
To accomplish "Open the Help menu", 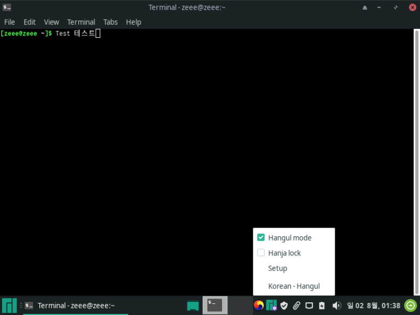I will 133,22.
